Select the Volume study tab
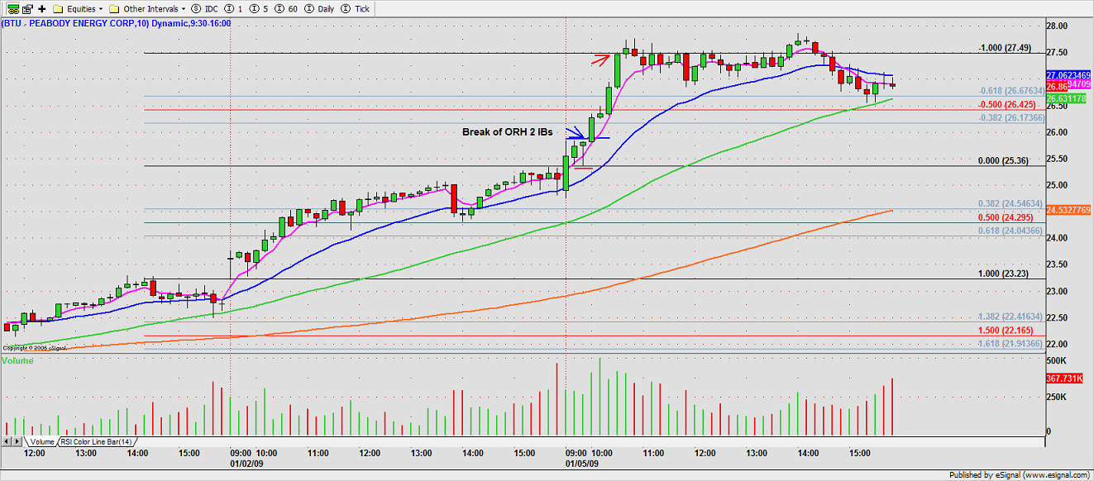The image size is (1094, 481). click(x=42, y=442)
